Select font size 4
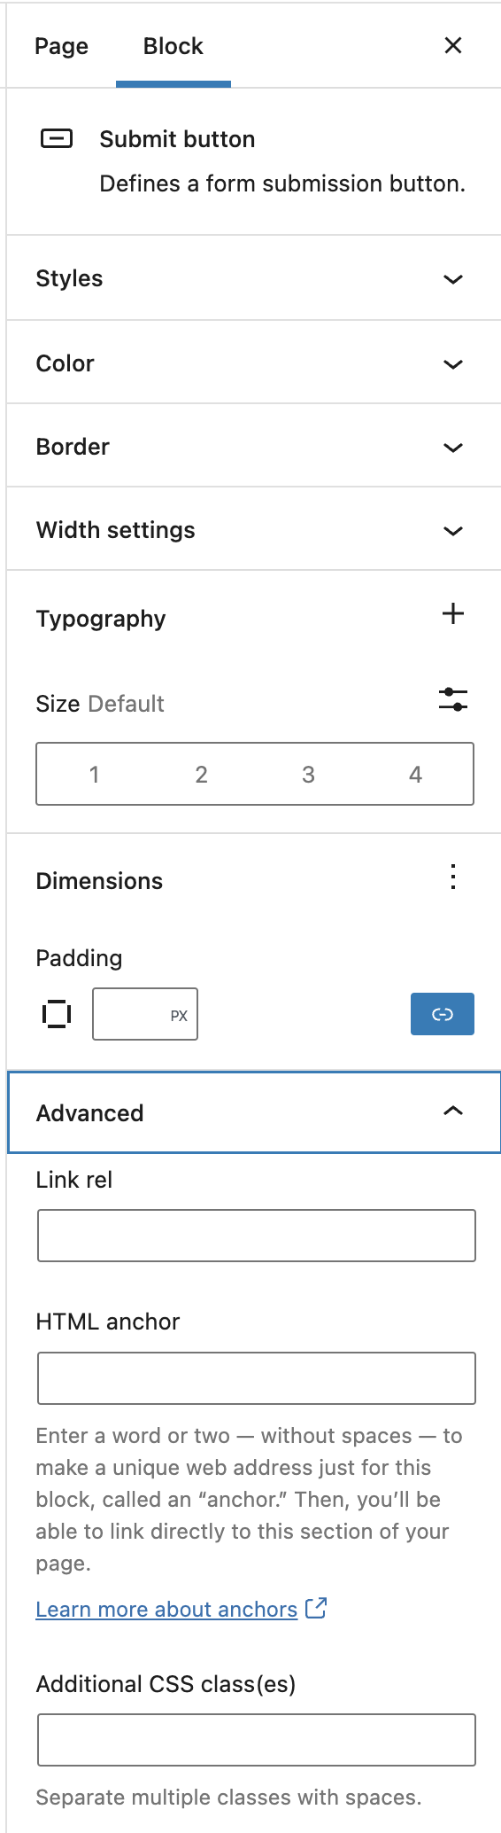501x1833 pixels. point(415,775)
